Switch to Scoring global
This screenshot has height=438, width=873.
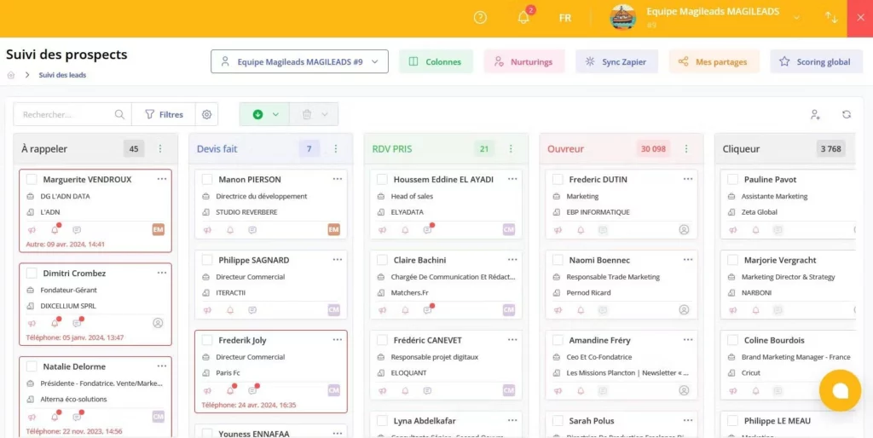(816, 61)
